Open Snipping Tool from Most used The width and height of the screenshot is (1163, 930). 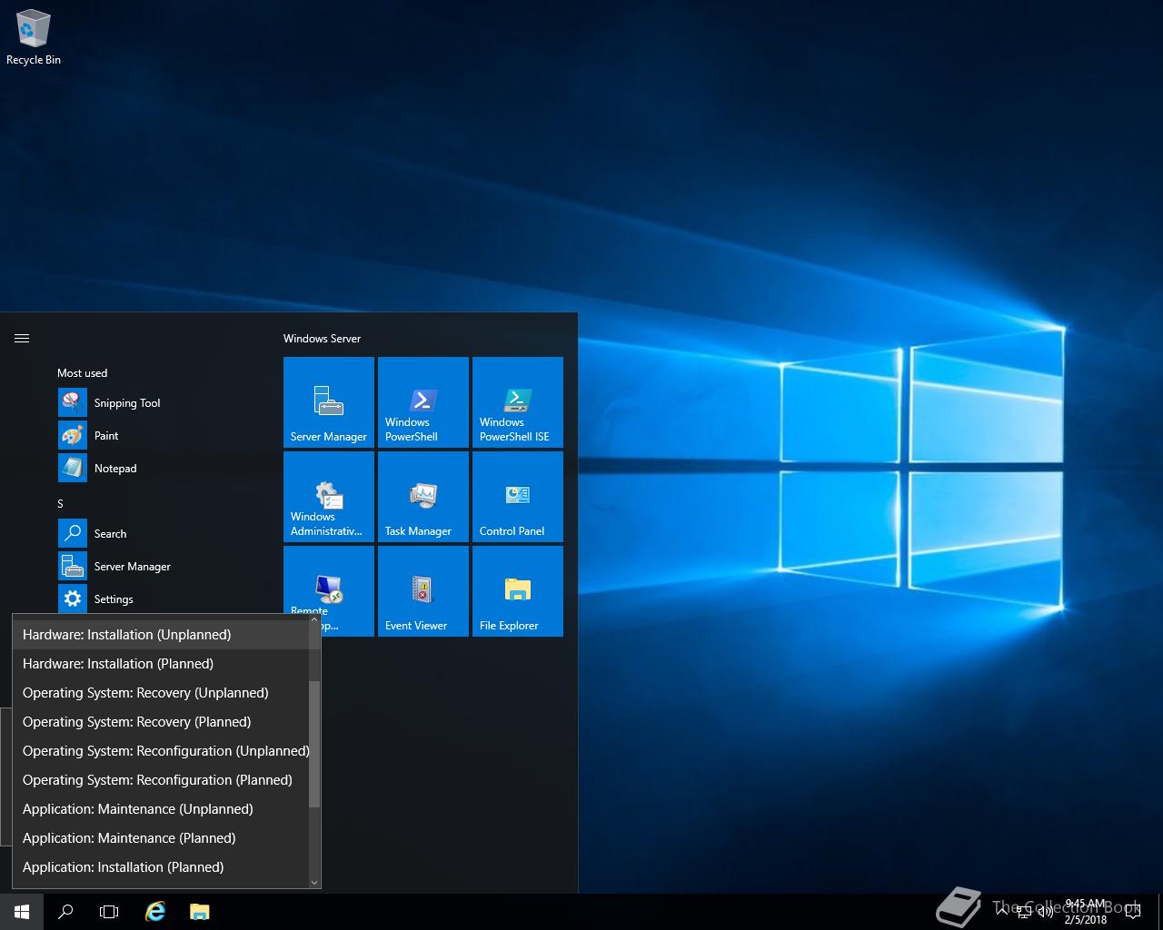coord(126,403)
